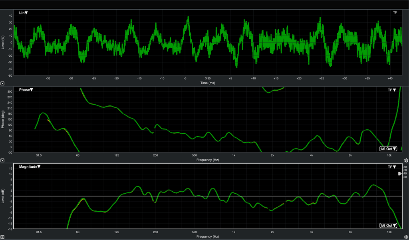409x240 pixels.
Task: Open the Lin scale dropdown in time plot
Action: (24, 13)
